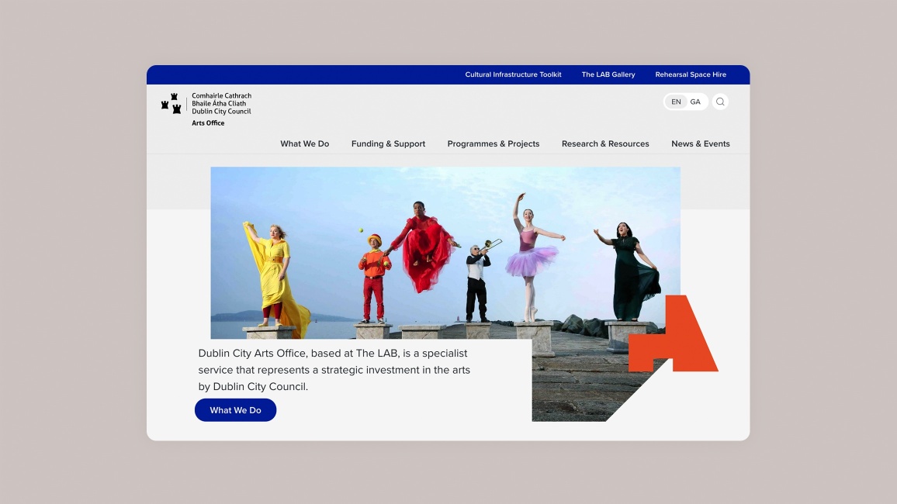Click the What We Do blue button
This screenshot has height=504, width=897.
pyautogui.click(x=235, y=409)
